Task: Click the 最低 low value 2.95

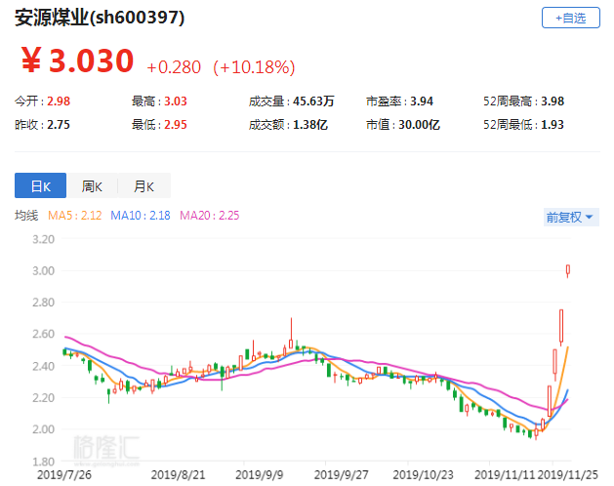Action: 176,125
